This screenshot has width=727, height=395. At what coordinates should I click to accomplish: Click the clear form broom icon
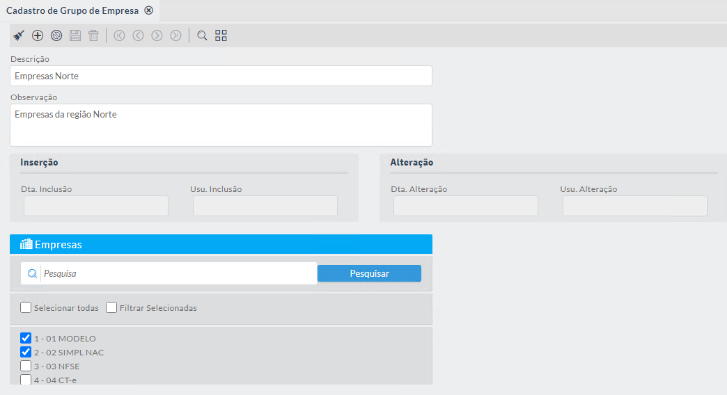coord(19,35)
